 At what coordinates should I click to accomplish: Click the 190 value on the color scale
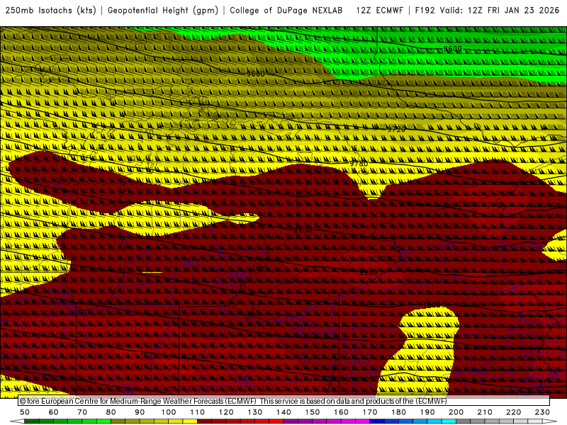(427, 412)
